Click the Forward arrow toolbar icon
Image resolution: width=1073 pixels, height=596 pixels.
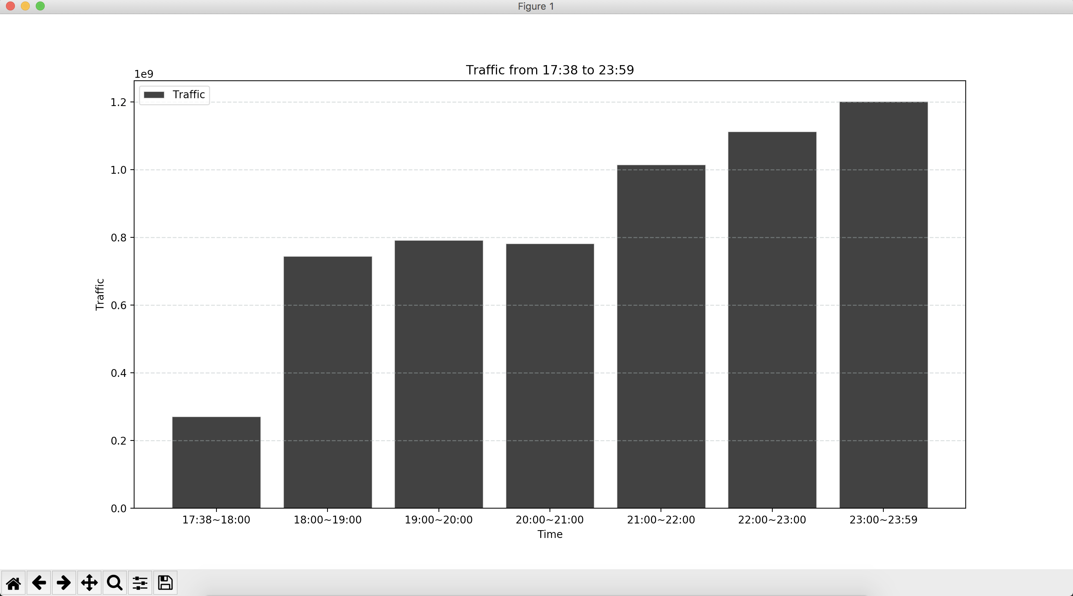point(64,583)
